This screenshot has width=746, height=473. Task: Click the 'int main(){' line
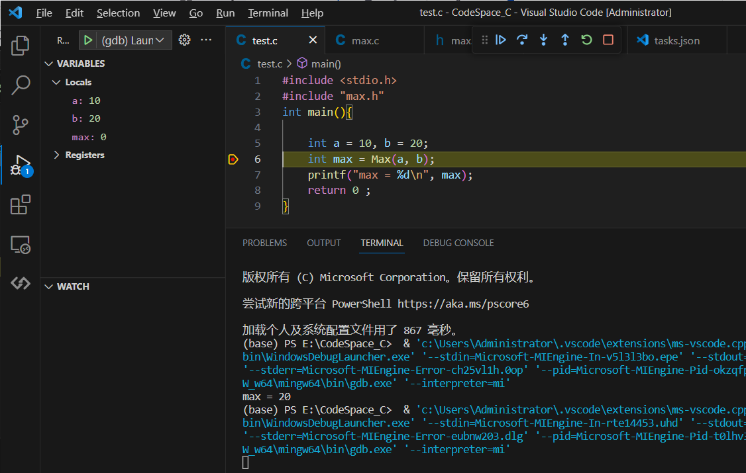pos(317,112)
